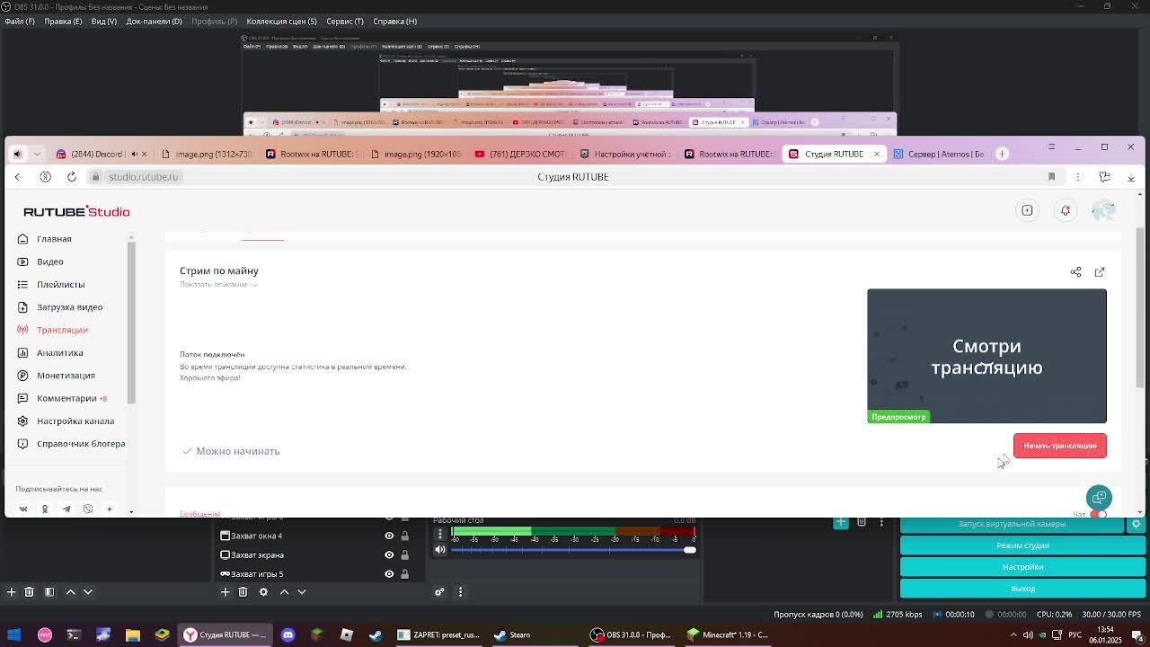Click OBS Запуск виртуальной камеры button
Viewport: 1150px width, 647px height.
tap(1012, 524)
